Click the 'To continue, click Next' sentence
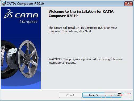The height and width of the screenshot is (101, 134). click(x=77, y=31)
